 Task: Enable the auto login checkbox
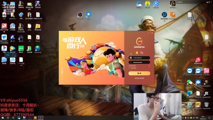click(129, 68)
